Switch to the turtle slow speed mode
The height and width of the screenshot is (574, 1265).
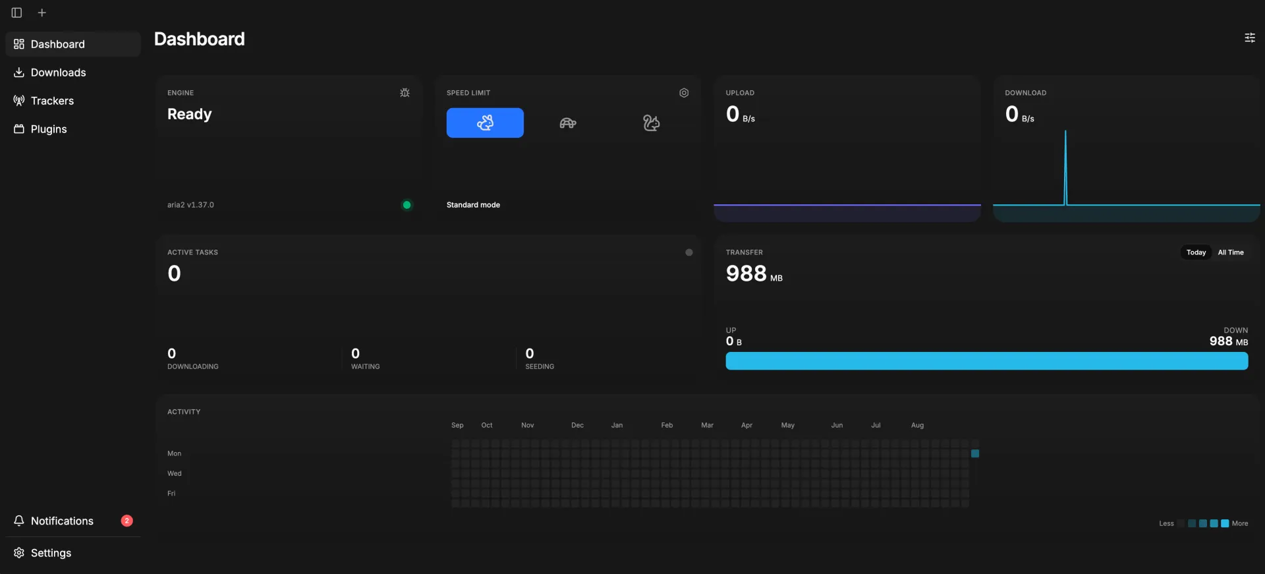568,123
